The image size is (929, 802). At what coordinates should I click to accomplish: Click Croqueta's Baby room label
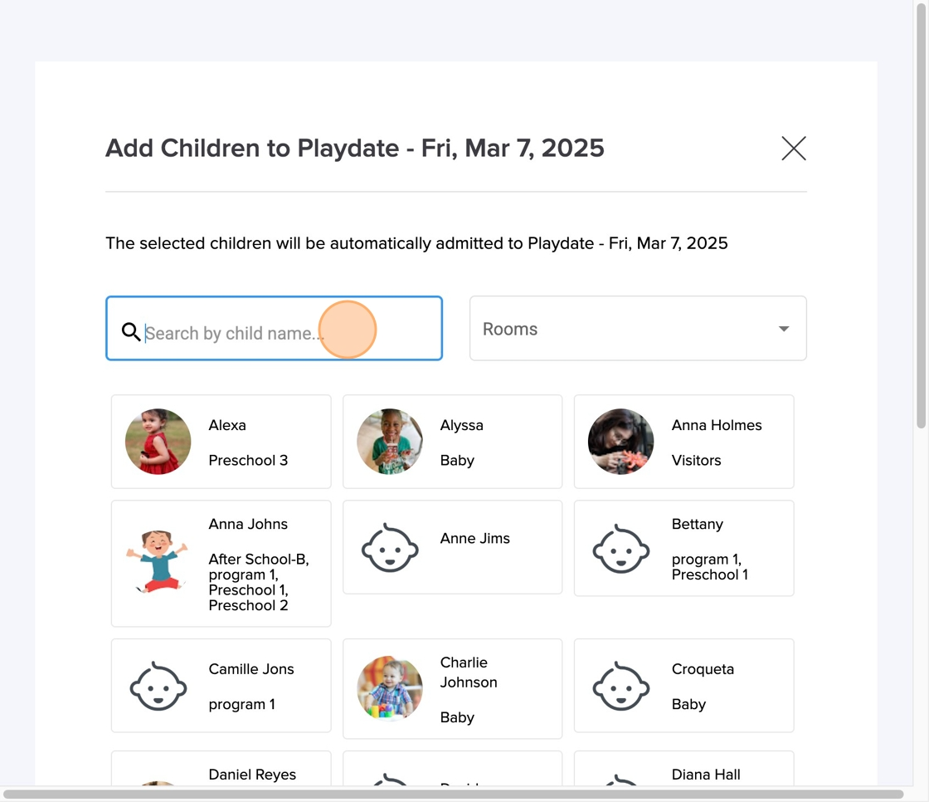pyautogui.click(x=688, y=704)
